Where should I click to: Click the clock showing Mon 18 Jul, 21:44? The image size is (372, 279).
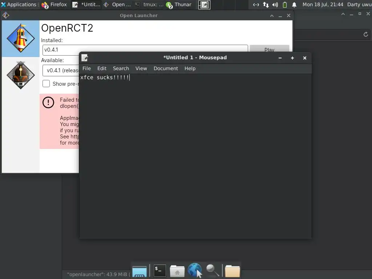pos(323,4)
